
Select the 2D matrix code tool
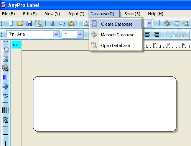(x=5, y=120)
